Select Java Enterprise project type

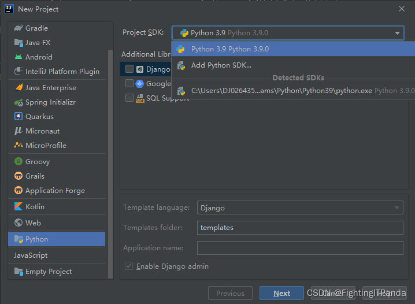[x=57, y=88]
